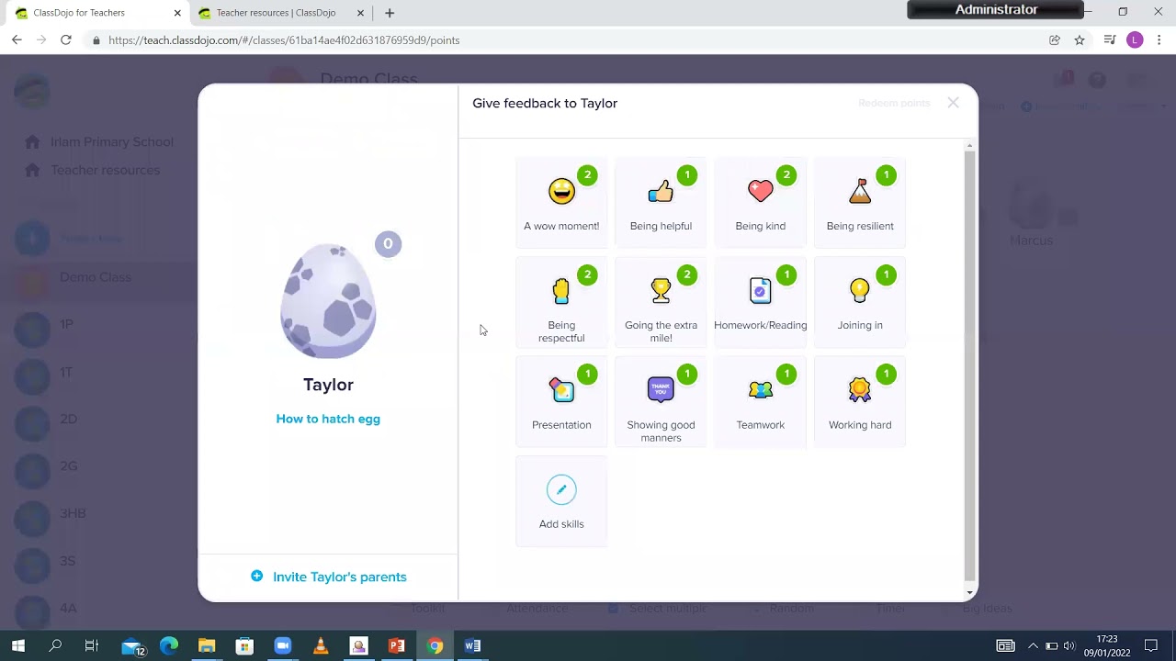Invite Taylor's parents
Image resolution: width=1176 pixels, height=661 pixels.
329,577
